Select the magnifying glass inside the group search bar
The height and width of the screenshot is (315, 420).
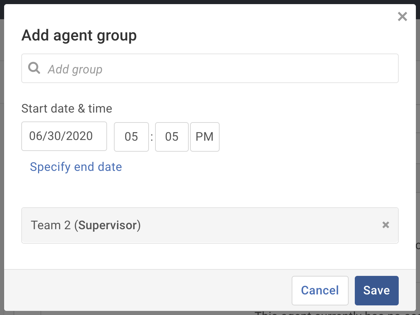click(x=34, y=68)
